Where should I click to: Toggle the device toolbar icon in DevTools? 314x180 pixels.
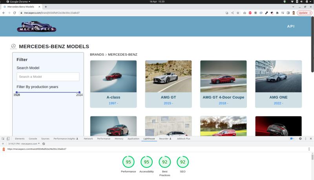coord(8,139)
